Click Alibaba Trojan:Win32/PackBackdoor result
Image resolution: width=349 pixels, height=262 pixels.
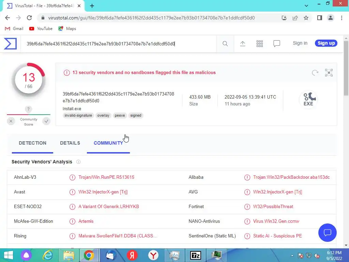click(291, 177)
